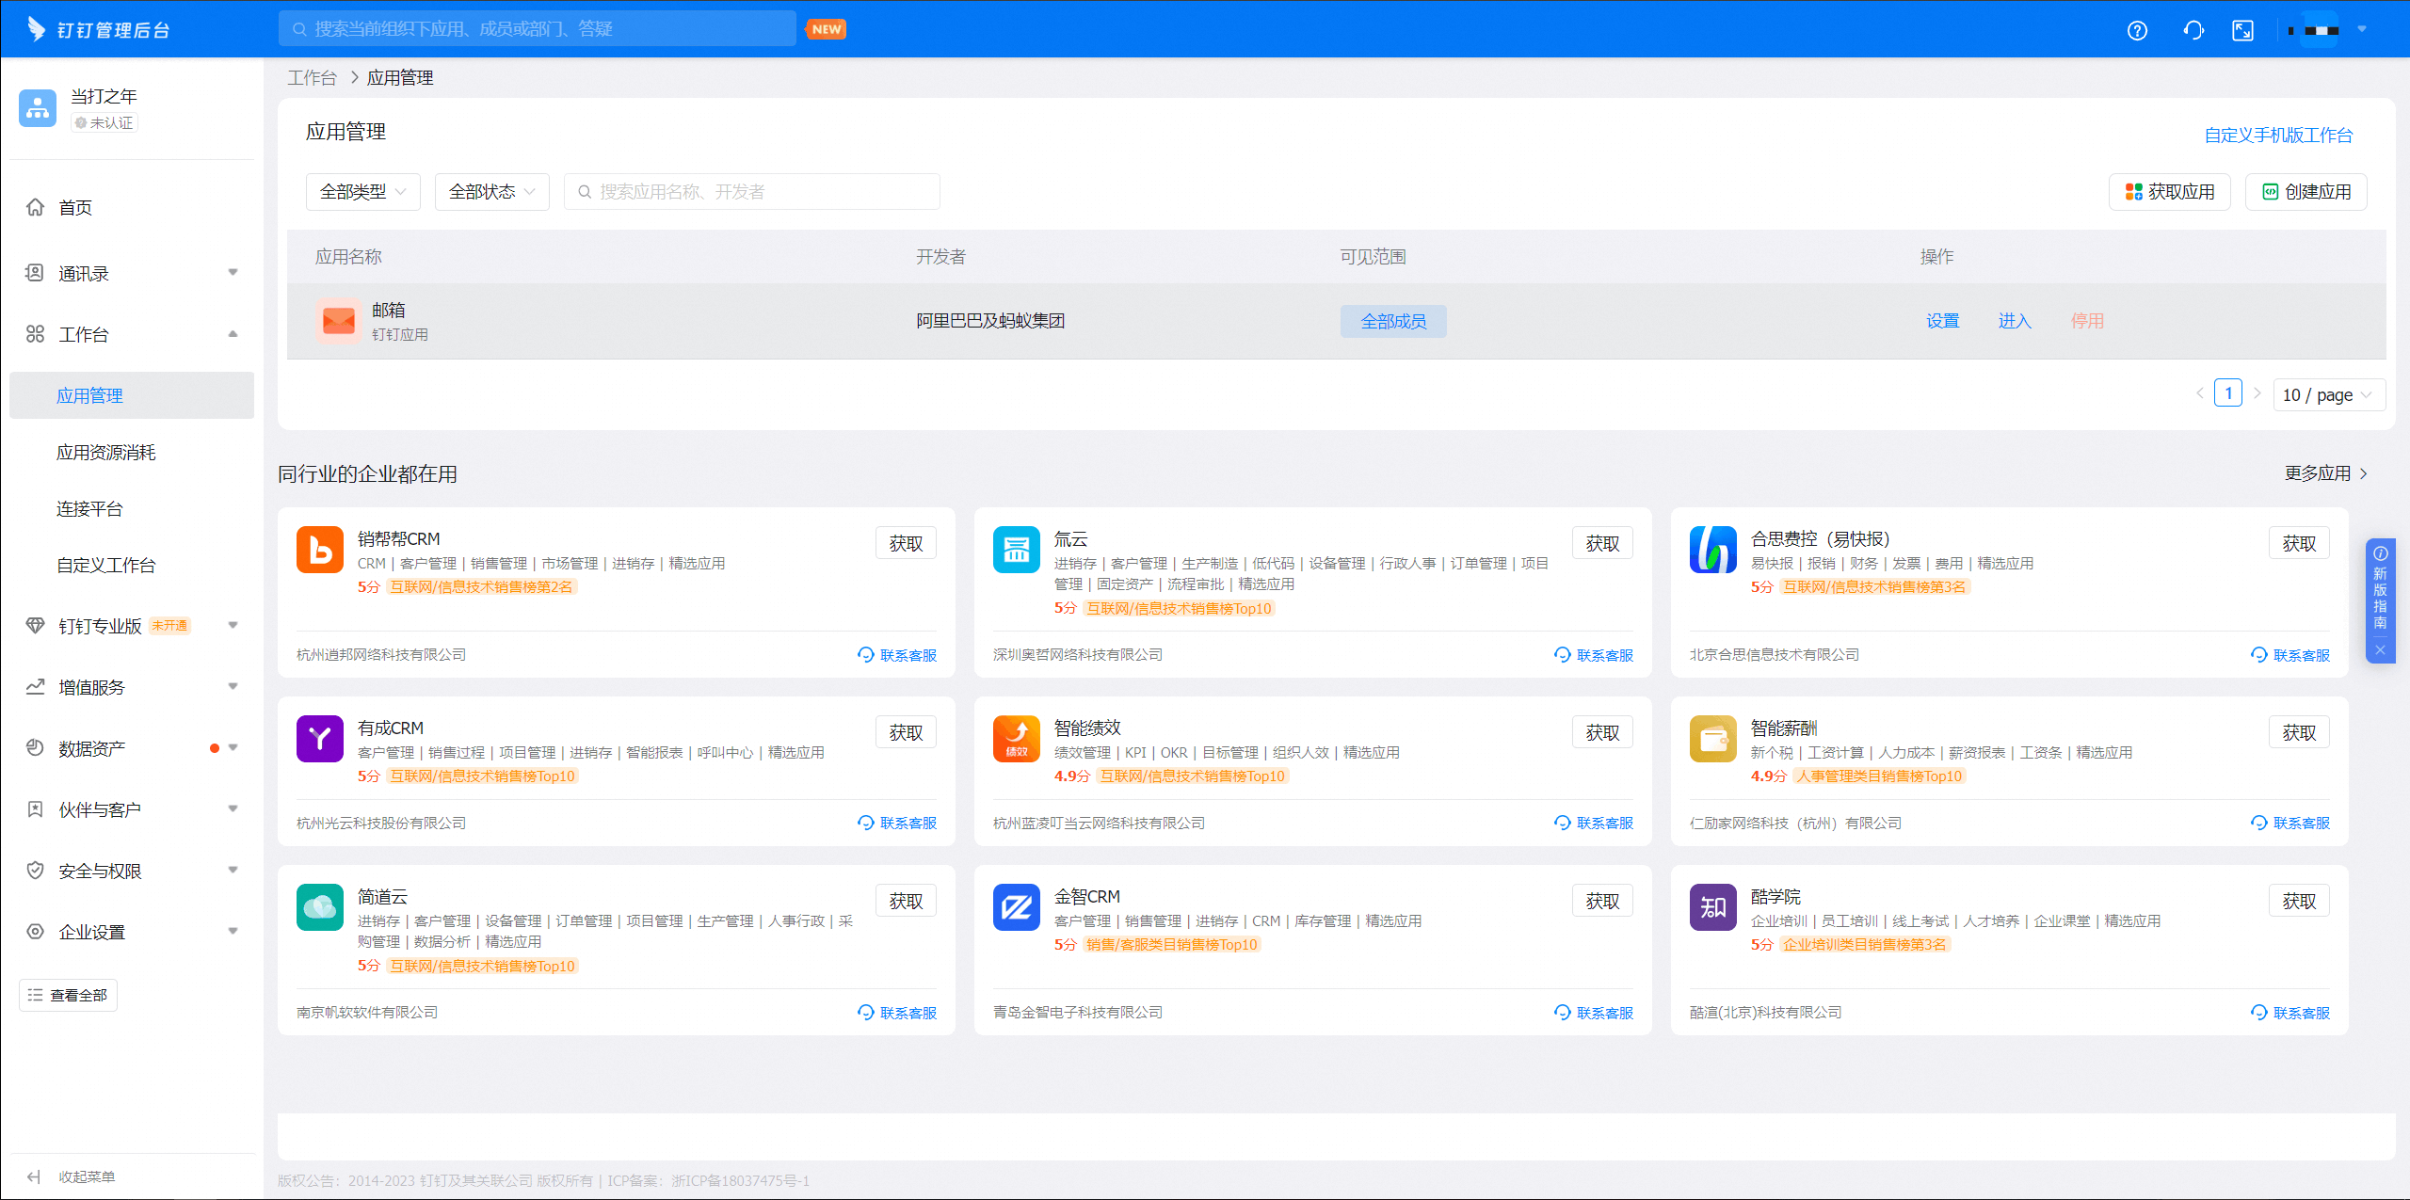Viewport: 2410px width, 1200px height.
Task: Open 自定义工作台 in the sidebar
Action: click(105, 566)
